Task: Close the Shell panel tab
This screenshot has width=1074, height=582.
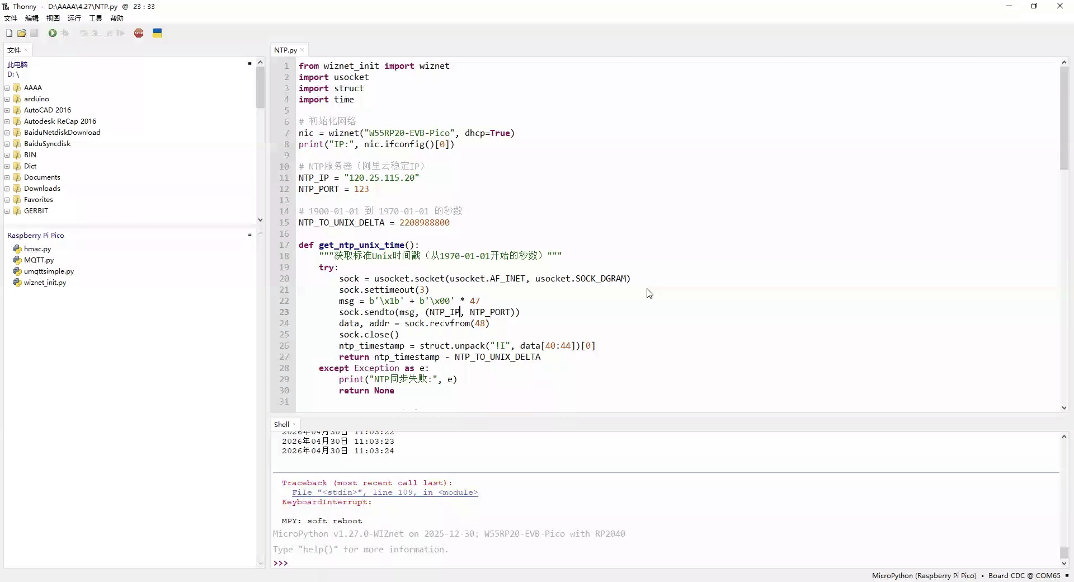Action: point(294,425)
